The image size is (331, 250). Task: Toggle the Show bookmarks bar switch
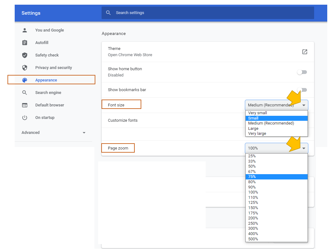pos(302,90)
